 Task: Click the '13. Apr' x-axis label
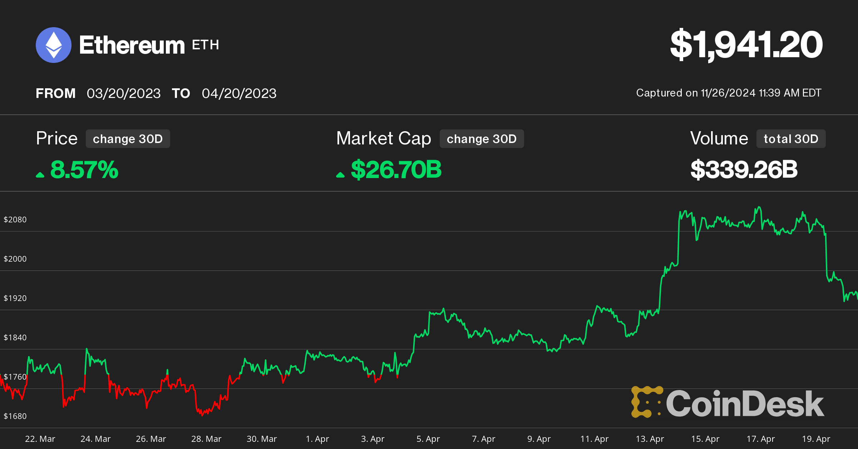650,439
